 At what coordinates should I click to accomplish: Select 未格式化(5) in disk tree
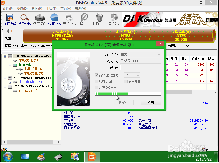click(x=33, y=73)
